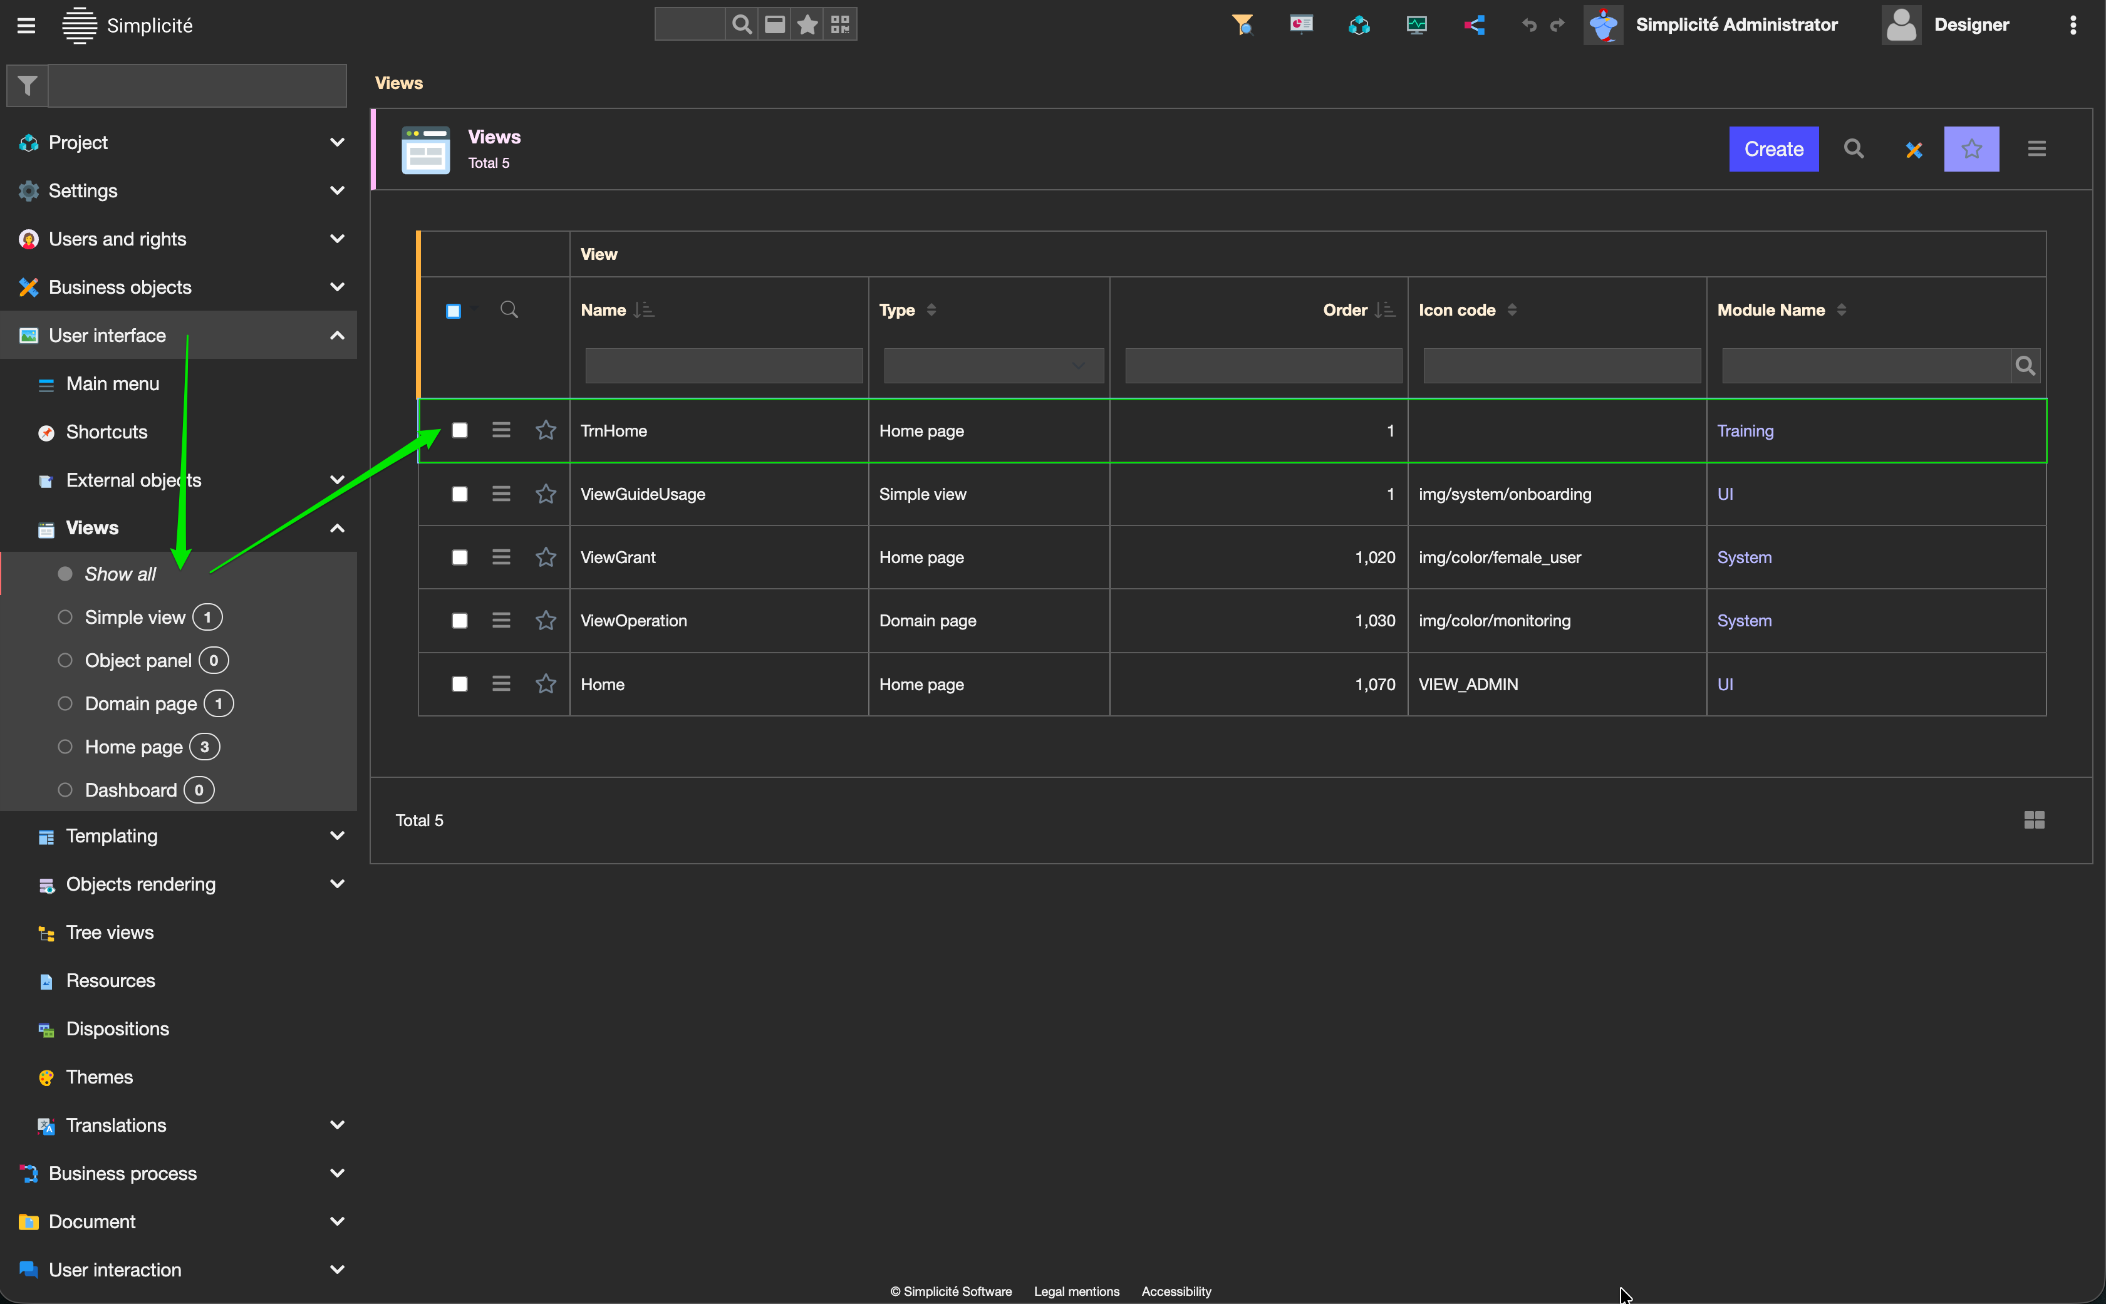Screen dimensions: 2106x1304
Task: Open the Training module link
Action: [x=1745, y=430]
